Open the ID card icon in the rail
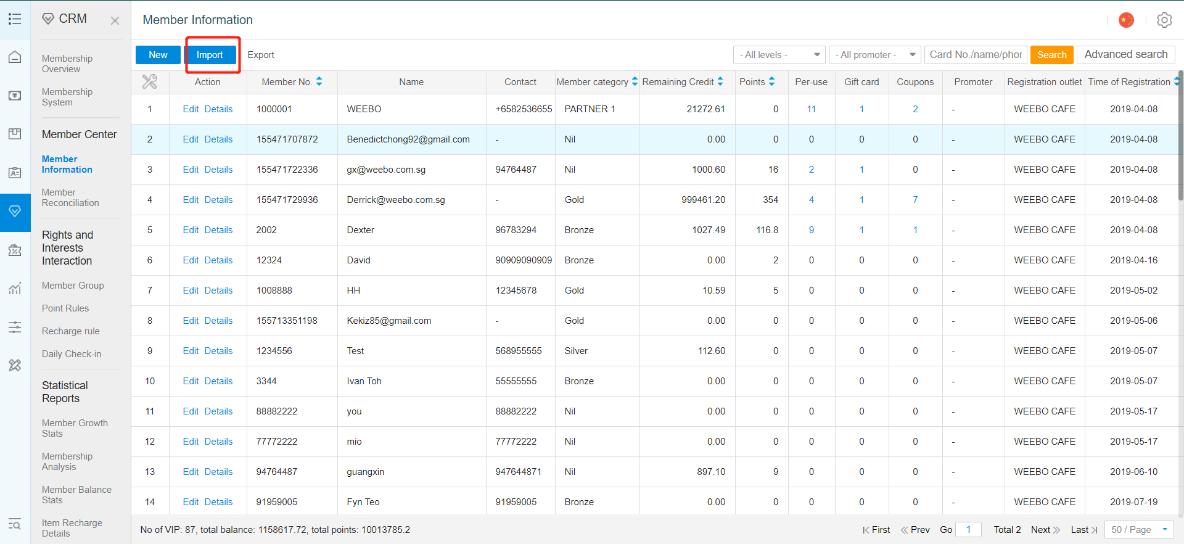The height and width of the screenshot is (544, 1184). 15,173
